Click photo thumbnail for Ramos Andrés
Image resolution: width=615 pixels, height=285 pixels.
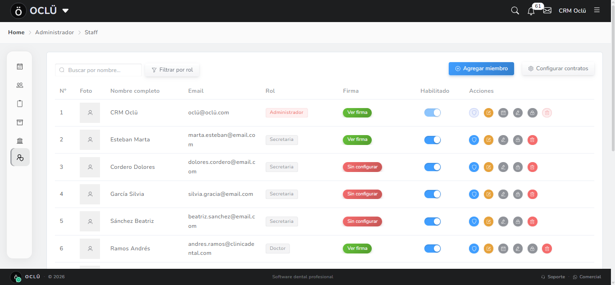tap(90, 249)
